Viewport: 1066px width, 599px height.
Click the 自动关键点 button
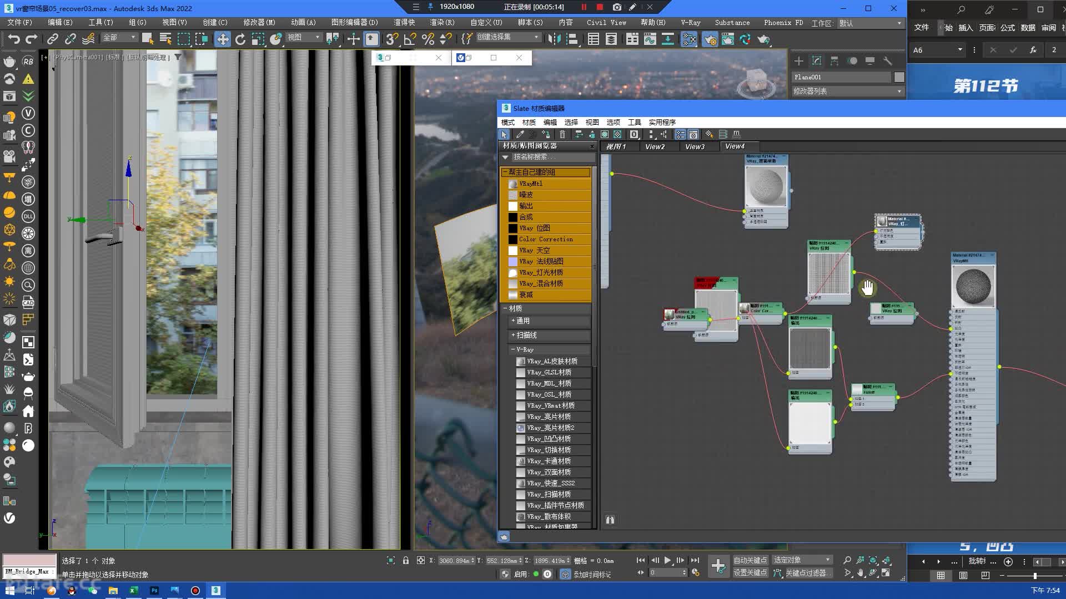(x=750, y=560)
